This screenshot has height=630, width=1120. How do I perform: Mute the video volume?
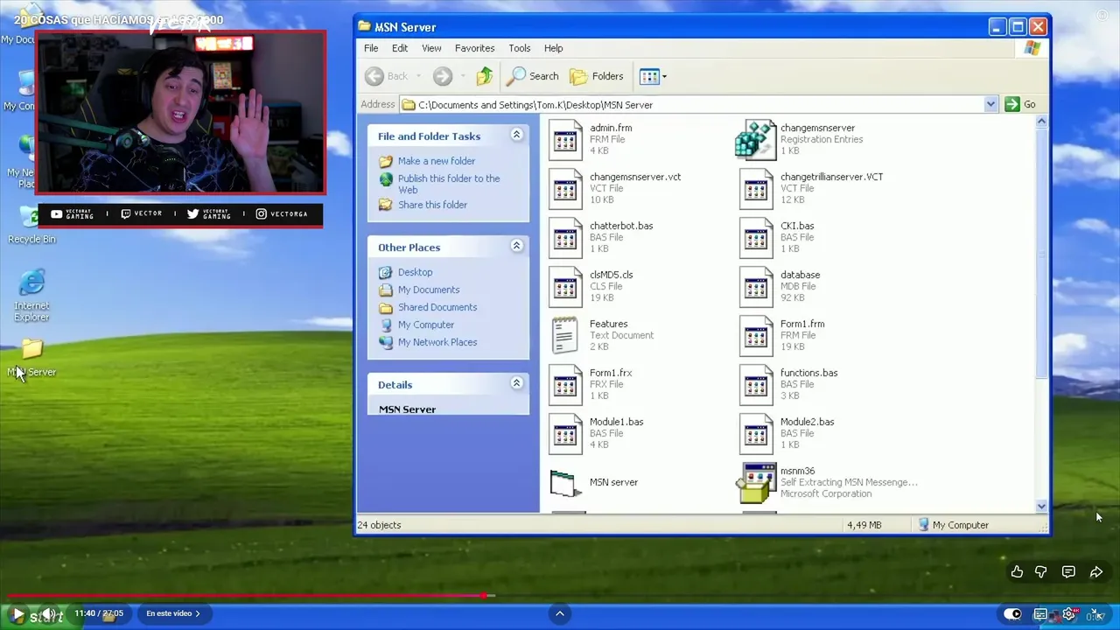tap(50, 614)
